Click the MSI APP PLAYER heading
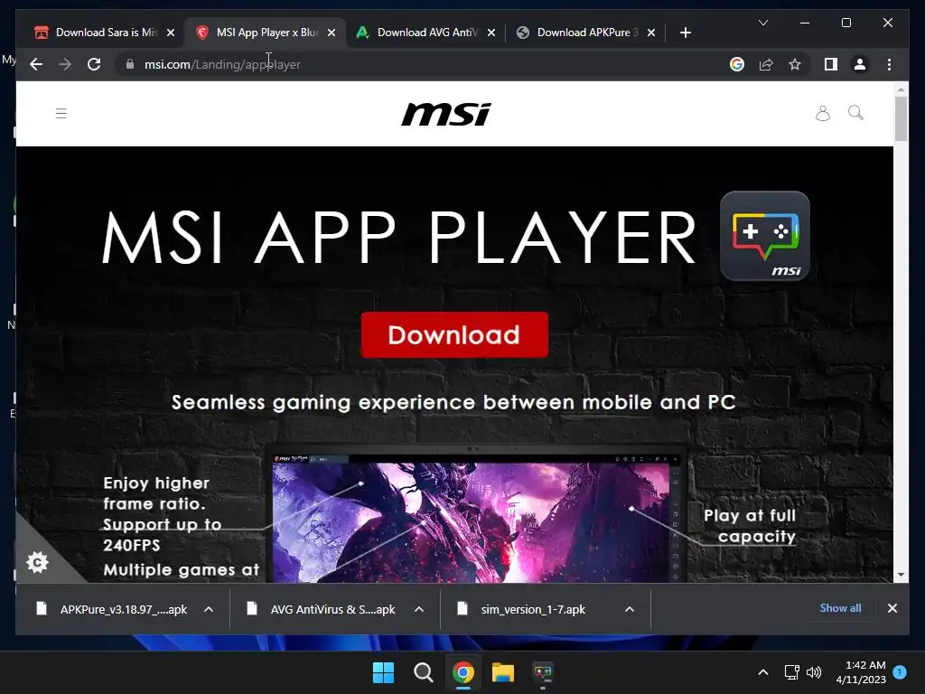 click(399, 237)
